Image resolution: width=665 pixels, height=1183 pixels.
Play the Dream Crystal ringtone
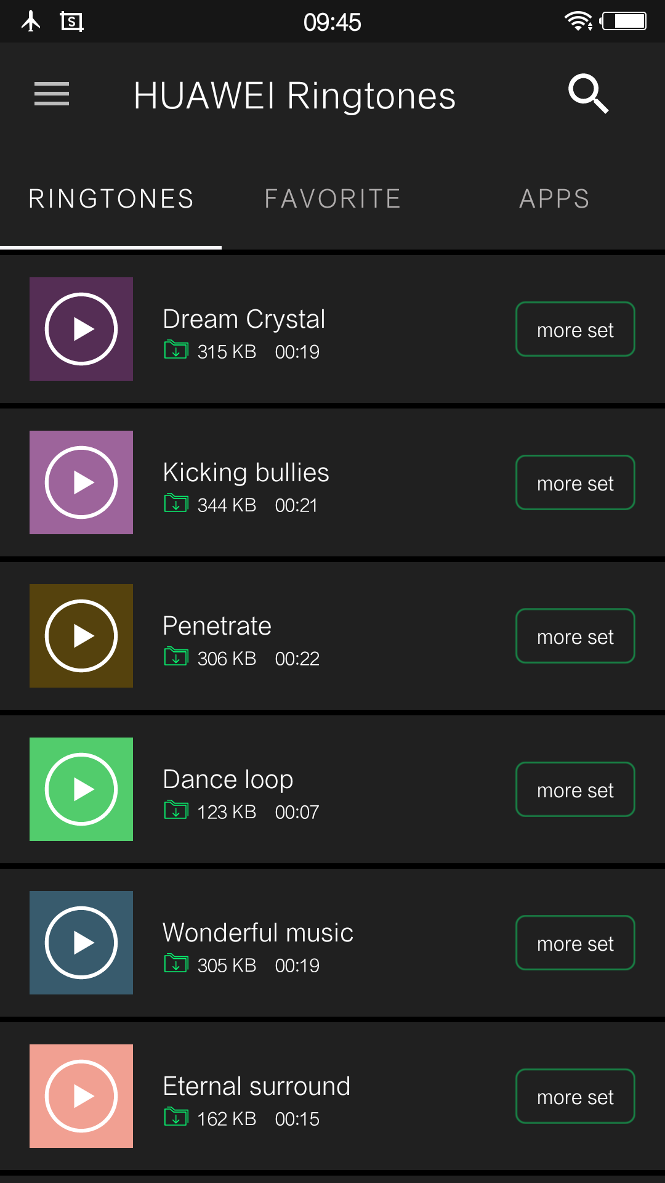[x=81, y=329]
